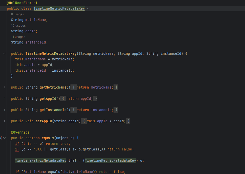The width and height of the screenshot is (245, 174).
Task: Click class name TimelineMetricMetadataKey in the class declaration
Action: click(59, 9)
